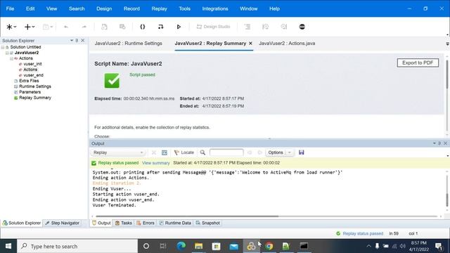Open Google Chrome from taskbar
The height and width of the screenshot is (253, 450).
point(269,246)
